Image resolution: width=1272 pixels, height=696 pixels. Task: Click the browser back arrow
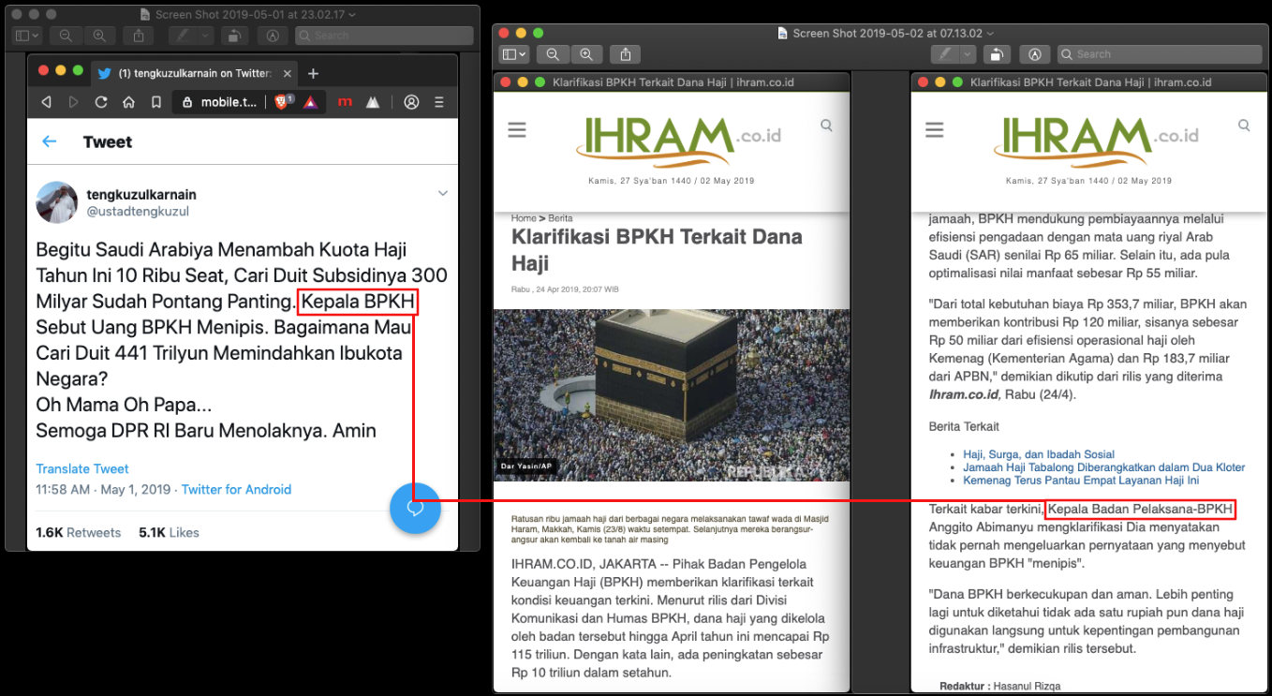[x=46, y=102]
